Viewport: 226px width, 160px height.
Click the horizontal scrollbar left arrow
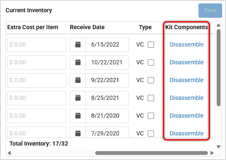(9, 153)
